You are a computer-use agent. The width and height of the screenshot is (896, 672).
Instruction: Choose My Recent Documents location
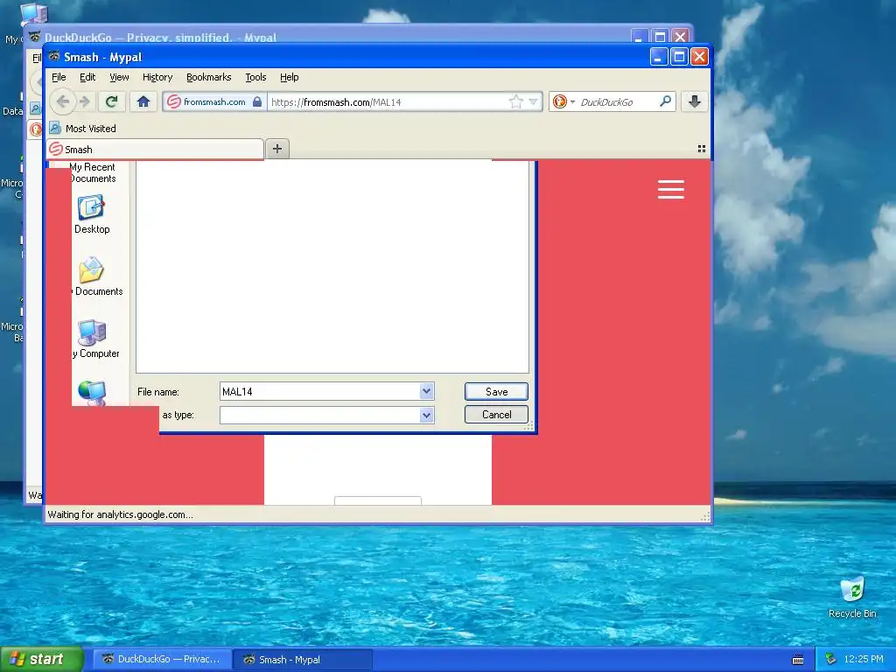[x=92, y=172]
